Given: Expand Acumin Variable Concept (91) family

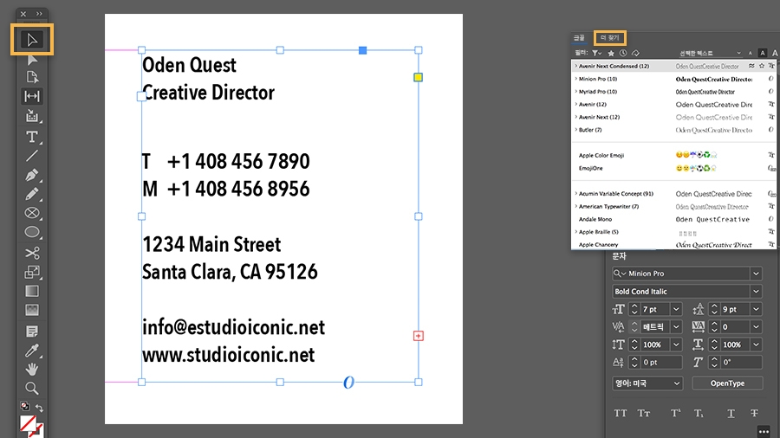Looking at the screenshot, I should pyautogui.click(x=576, y=194).
